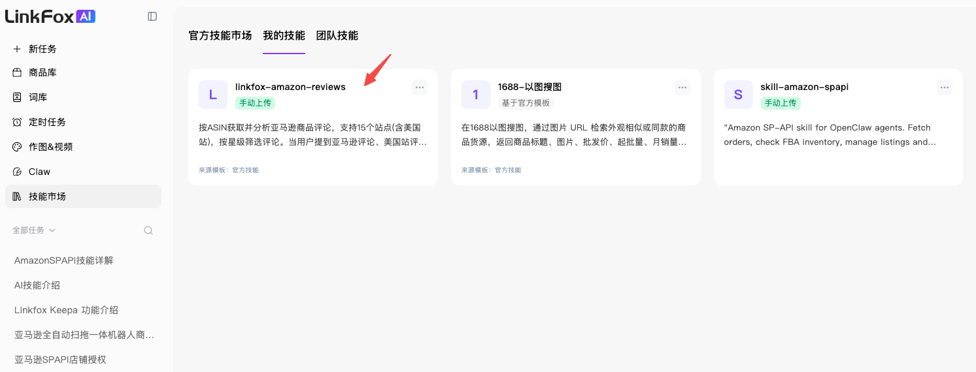Viewport: 976px width, 372px height.
Task: Click the 技能市场 books icon
Action: coord(17,196)
